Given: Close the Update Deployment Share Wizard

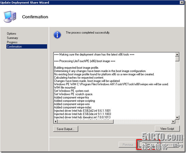Looking at the screenshot, I should [x=182, y=2].
